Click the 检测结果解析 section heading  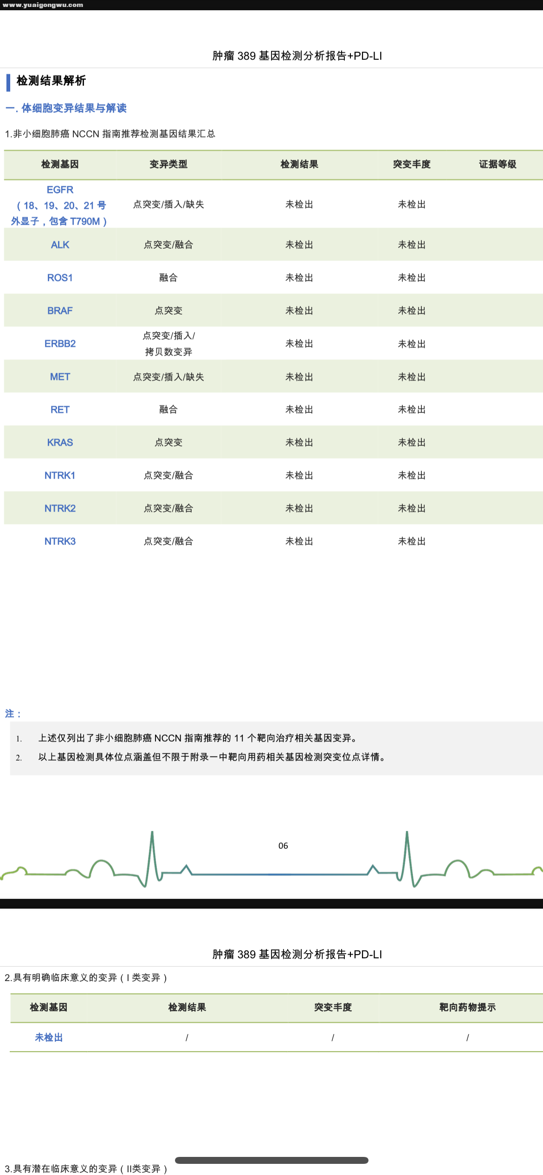[x=51, y=81]
